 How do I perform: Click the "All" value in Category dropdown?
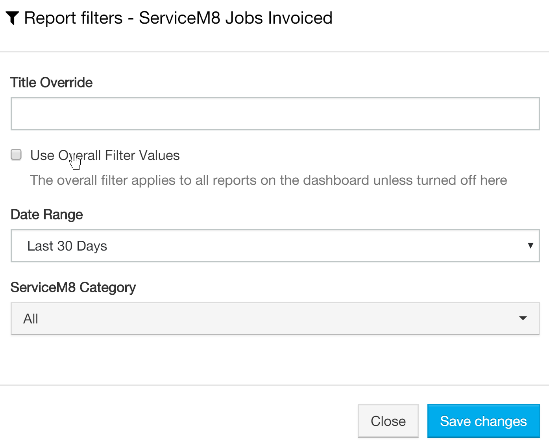pos(31,319)
